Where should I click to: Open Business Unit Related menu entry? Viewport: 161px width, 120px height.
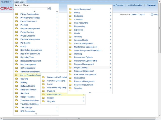click(x=57, y=77)
